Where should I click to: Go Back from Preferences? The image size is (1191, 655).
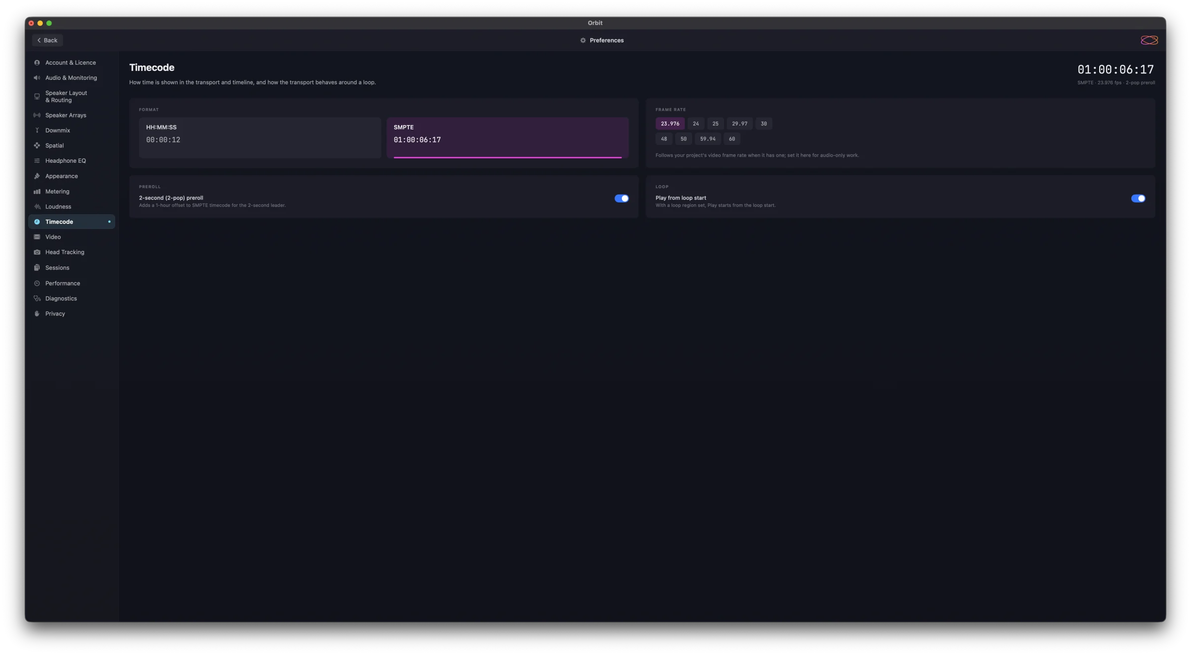pos(48,40)
